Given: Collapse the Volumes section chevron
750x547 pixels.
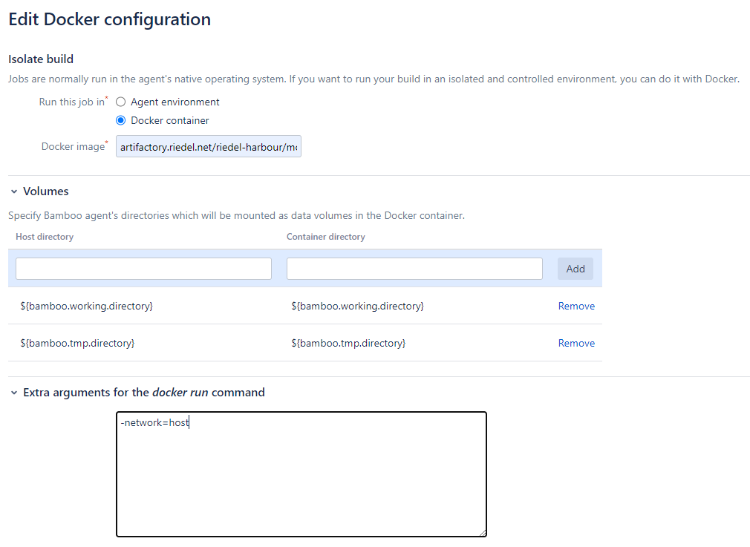Looking at the screenshot, I should 14,191.
